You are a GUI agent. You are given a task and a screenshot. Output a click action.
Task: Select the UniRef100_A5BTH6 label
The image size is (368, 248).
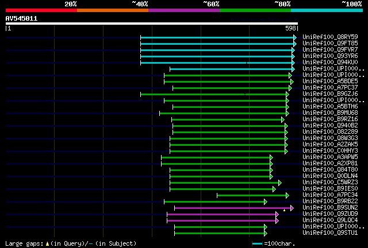pyautogui.click(x=330, y=107)
